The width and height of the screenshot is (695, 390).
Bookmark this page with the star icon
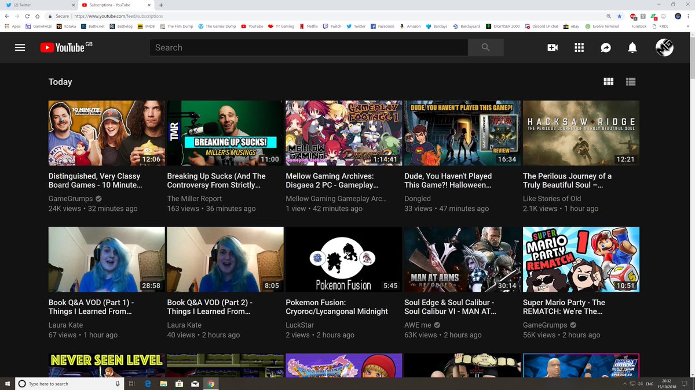pyautogui.click(x=619, y=16)
